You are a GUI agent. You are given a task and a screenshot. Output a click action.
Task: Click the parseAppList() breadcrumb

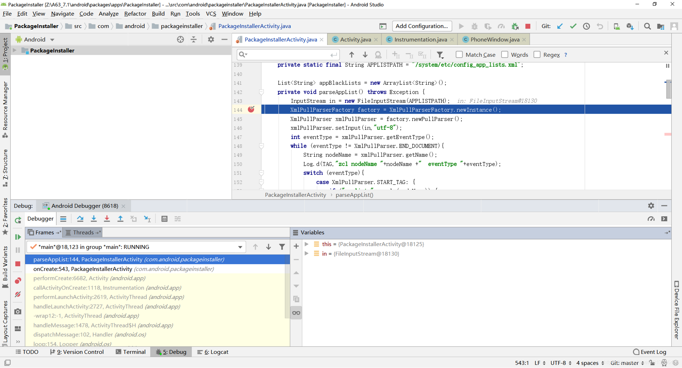pyautogui.click(x=354, y=195)
